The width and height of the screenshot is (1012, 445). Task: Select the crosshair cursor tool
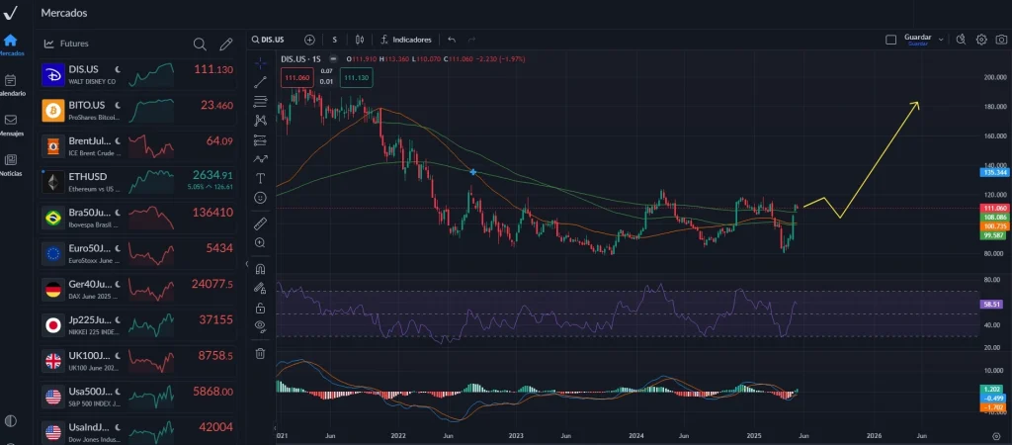pos(260,62)
